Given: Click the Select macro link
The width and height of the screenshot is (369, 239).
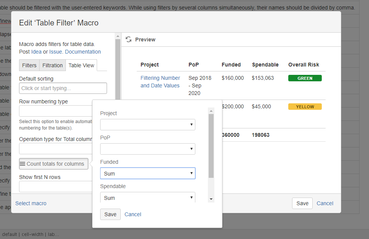Looking at the screenshot, I should 31,203.
